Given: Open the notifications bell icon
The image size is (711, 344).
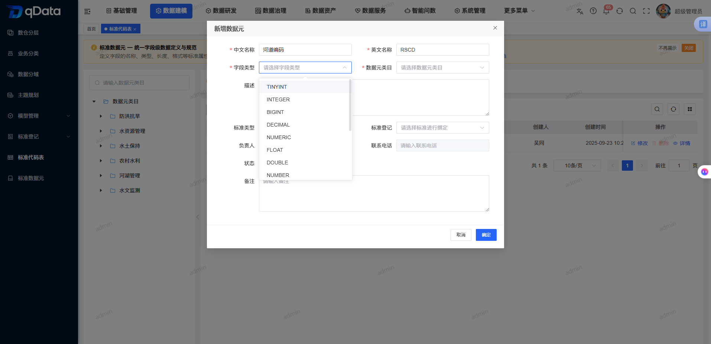Looking at the screenshot, I should point(606,11).
